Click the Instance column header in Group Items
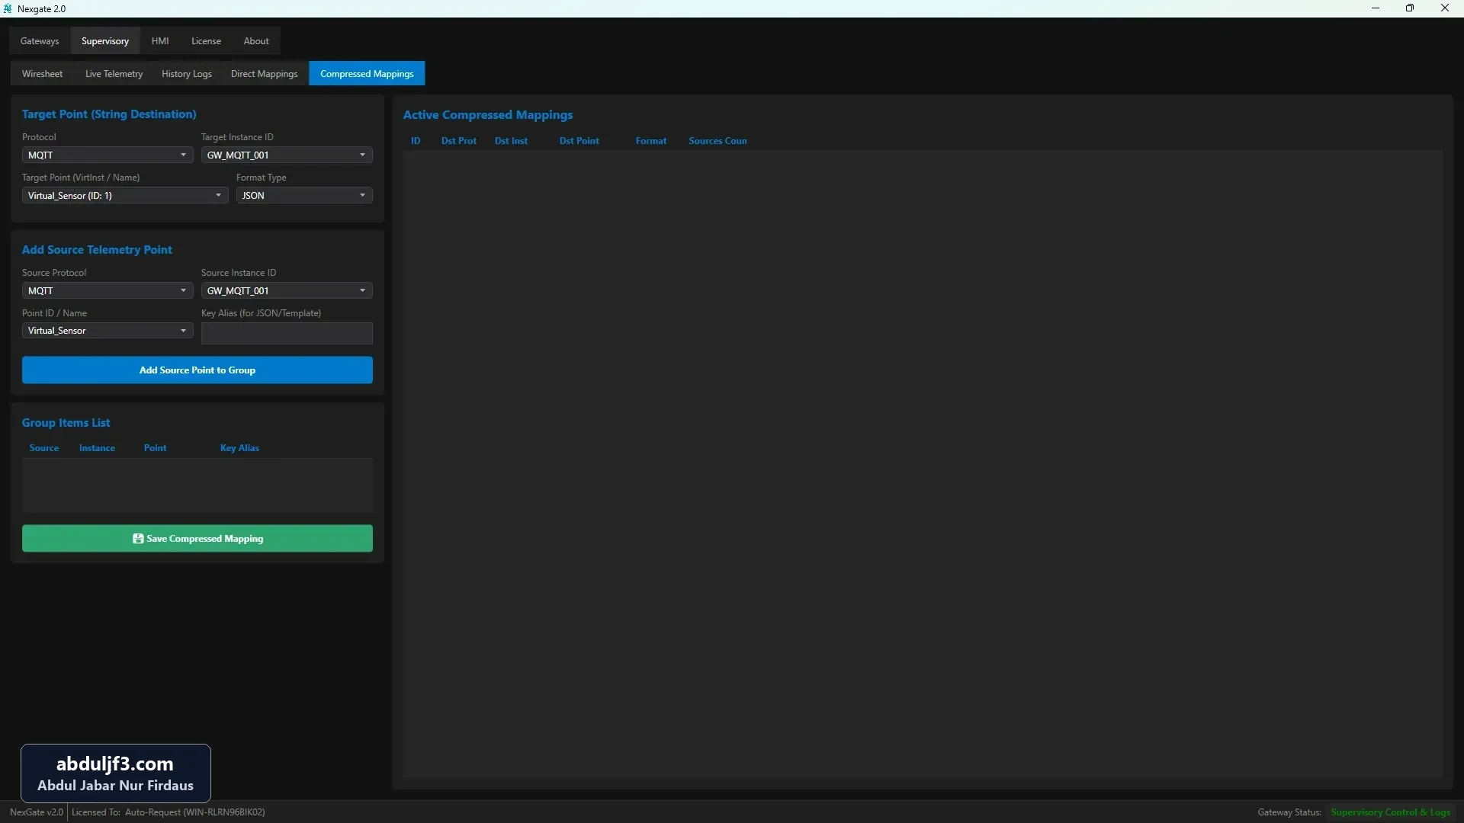 [x=97, y=448]
